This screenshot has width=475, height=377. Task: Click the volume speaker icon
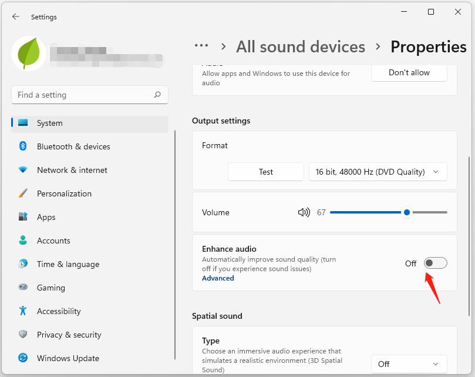(304, 212)
